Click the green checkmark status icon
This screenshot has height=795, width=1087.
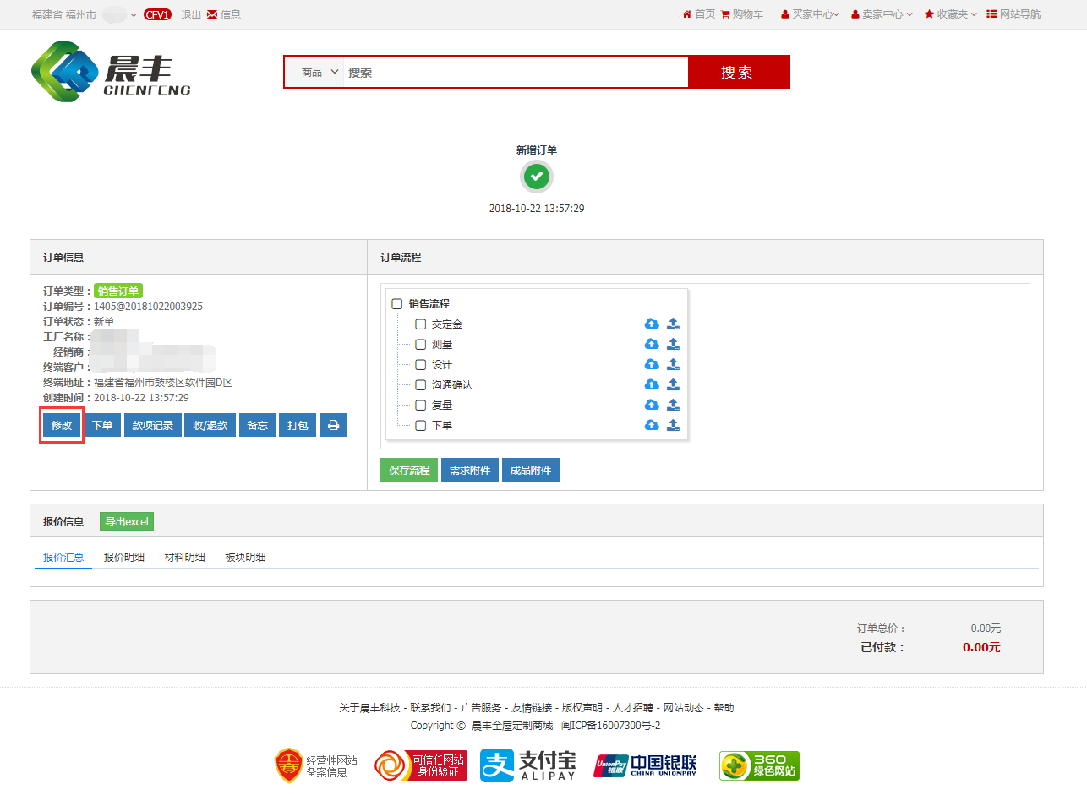(537, 177)
